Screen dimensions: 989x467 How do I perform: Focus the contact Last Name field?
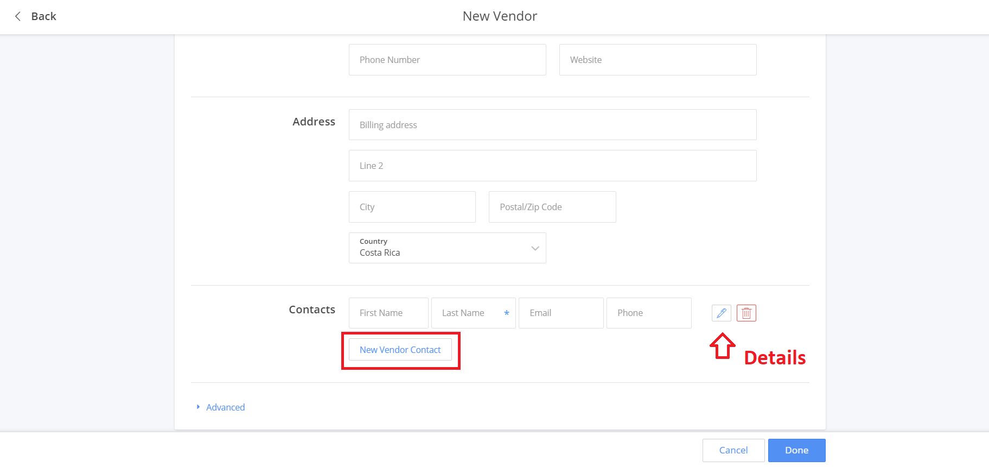(x=474, y=313)
